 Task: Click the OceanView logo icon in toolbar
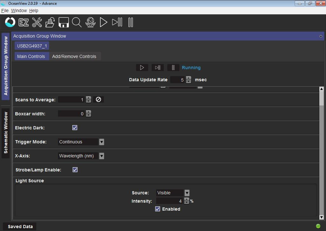click(10, 22)
